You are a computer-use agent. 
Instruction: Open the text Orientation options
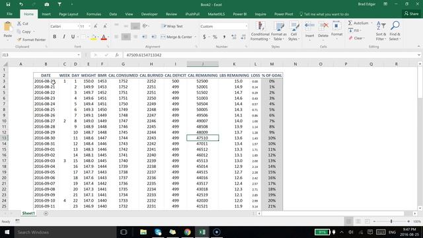coord(145,26)
